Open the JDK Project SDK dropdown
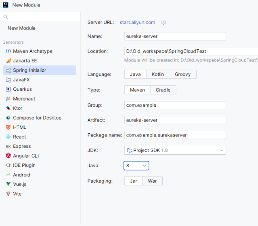This screenshot has width=258, height=226. (x=175, y=150)
